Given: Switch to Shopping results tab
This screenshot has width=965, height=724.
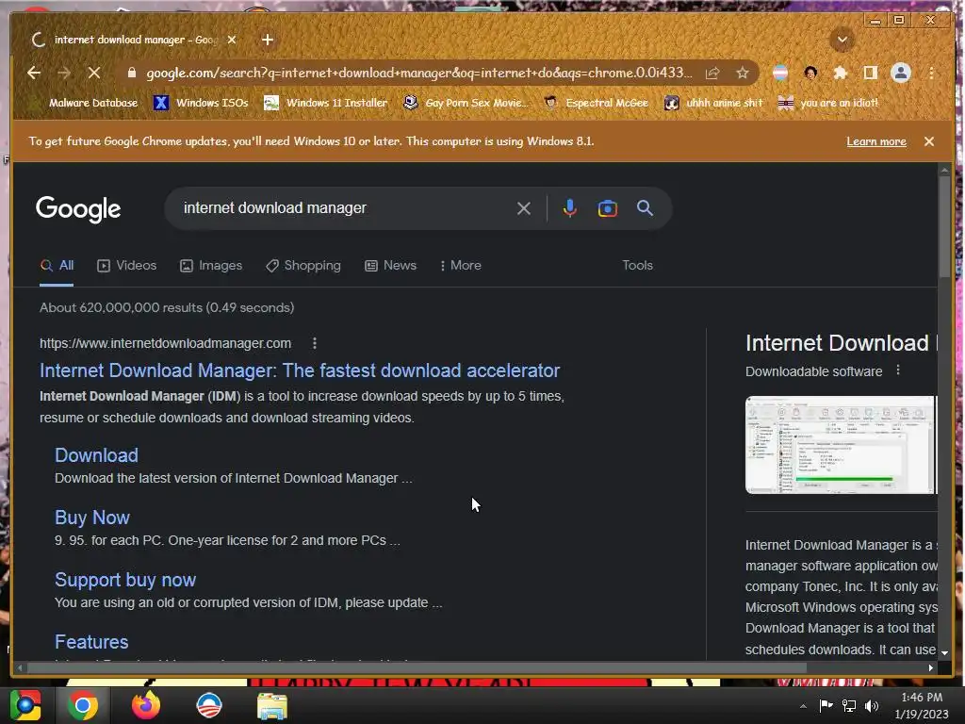Looking at the screenshot, I should pos(303,265).
